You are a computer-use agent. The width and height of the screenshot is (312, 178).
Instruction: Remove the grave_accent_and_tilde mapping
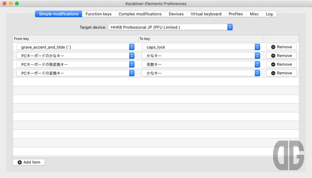(x=281, y=47)
